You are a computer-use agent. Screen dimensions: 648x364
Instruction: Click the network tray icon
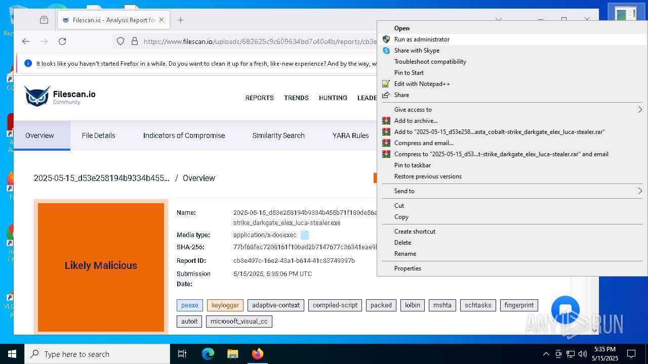point(570,354)
